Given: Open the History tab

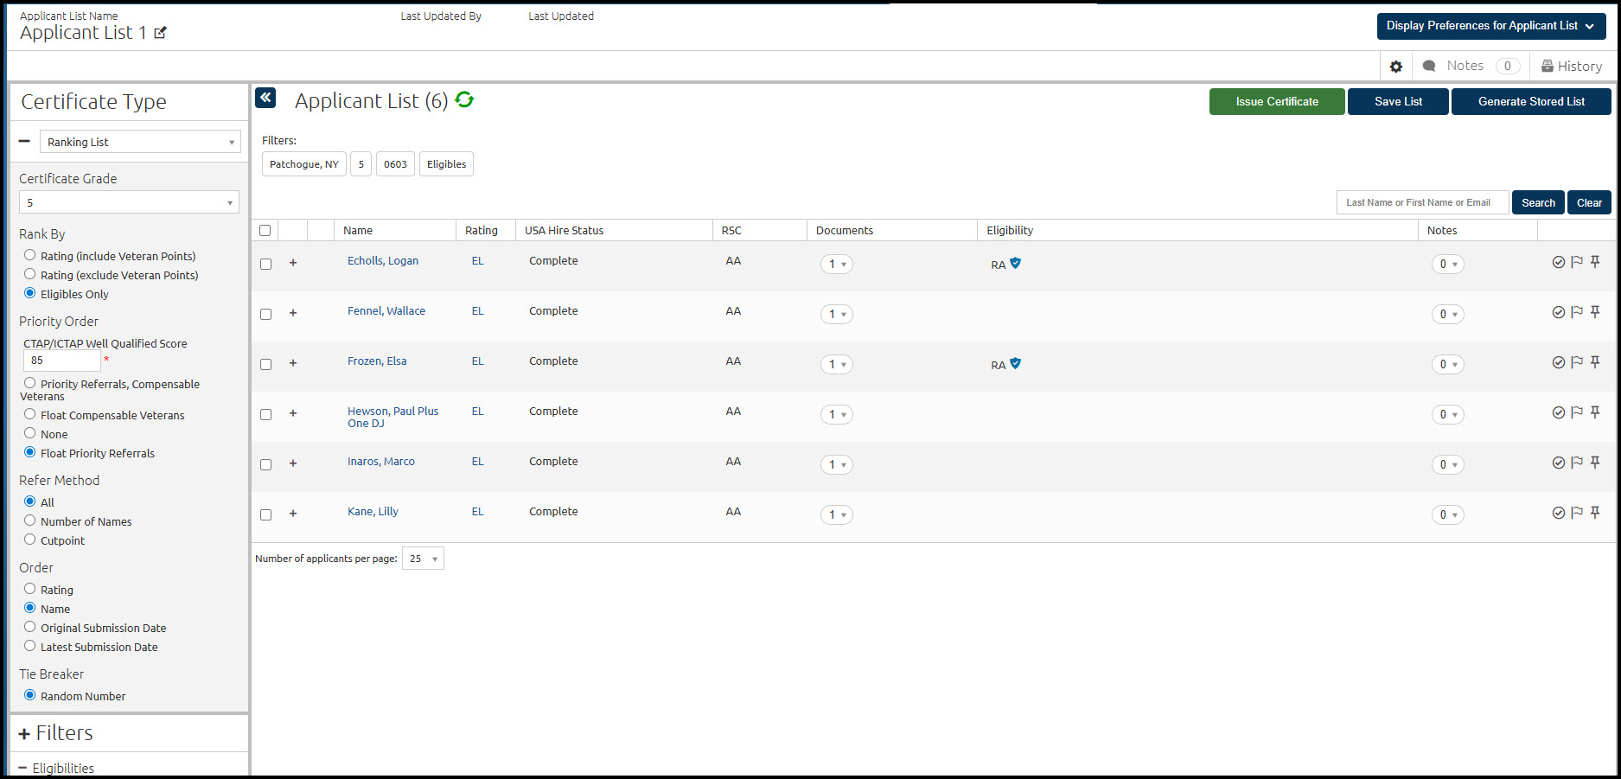Looking at the screenshot, I should click(1572, 67).
